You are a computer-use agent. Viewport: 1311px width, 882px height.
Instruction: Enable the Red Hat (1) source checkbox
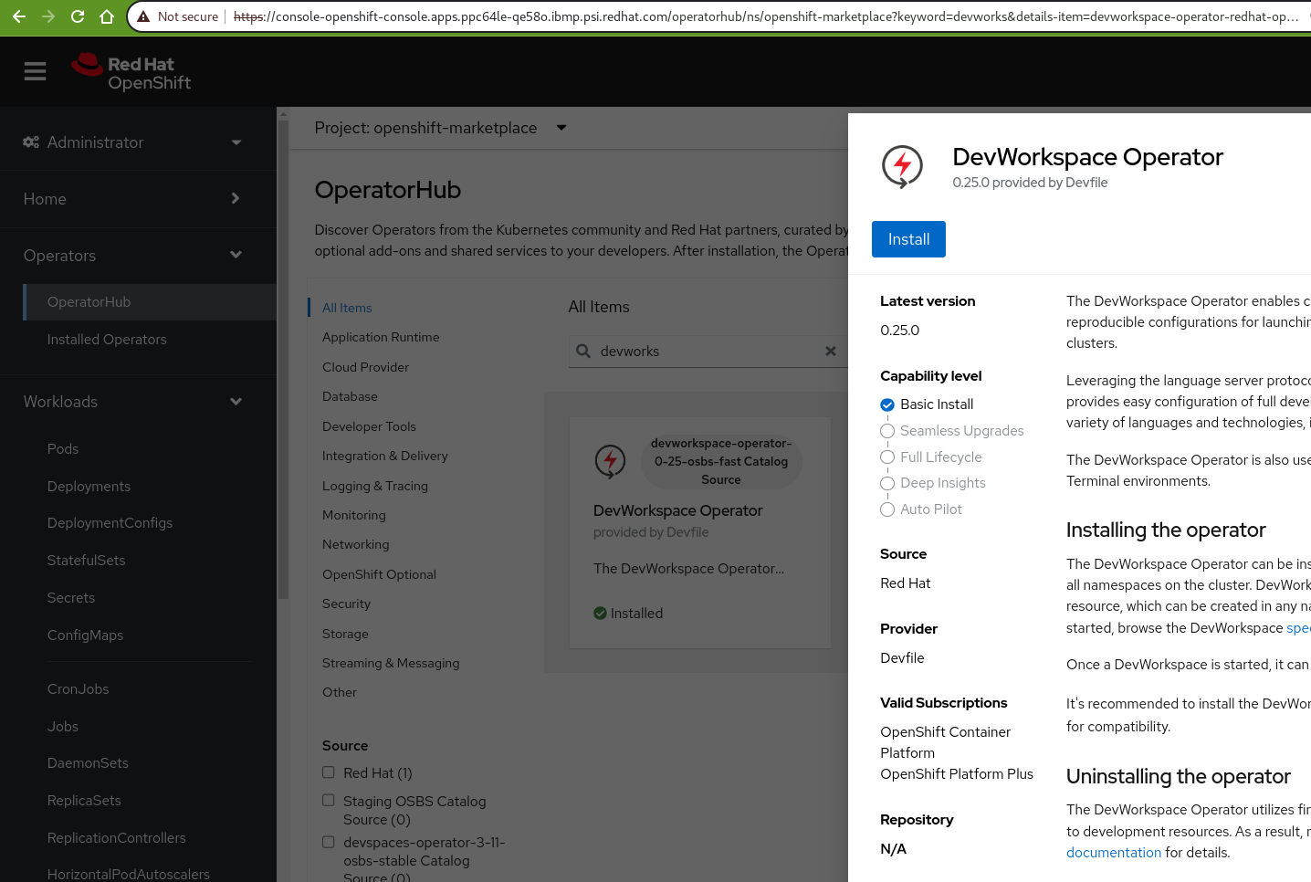(x=329, y=772)
